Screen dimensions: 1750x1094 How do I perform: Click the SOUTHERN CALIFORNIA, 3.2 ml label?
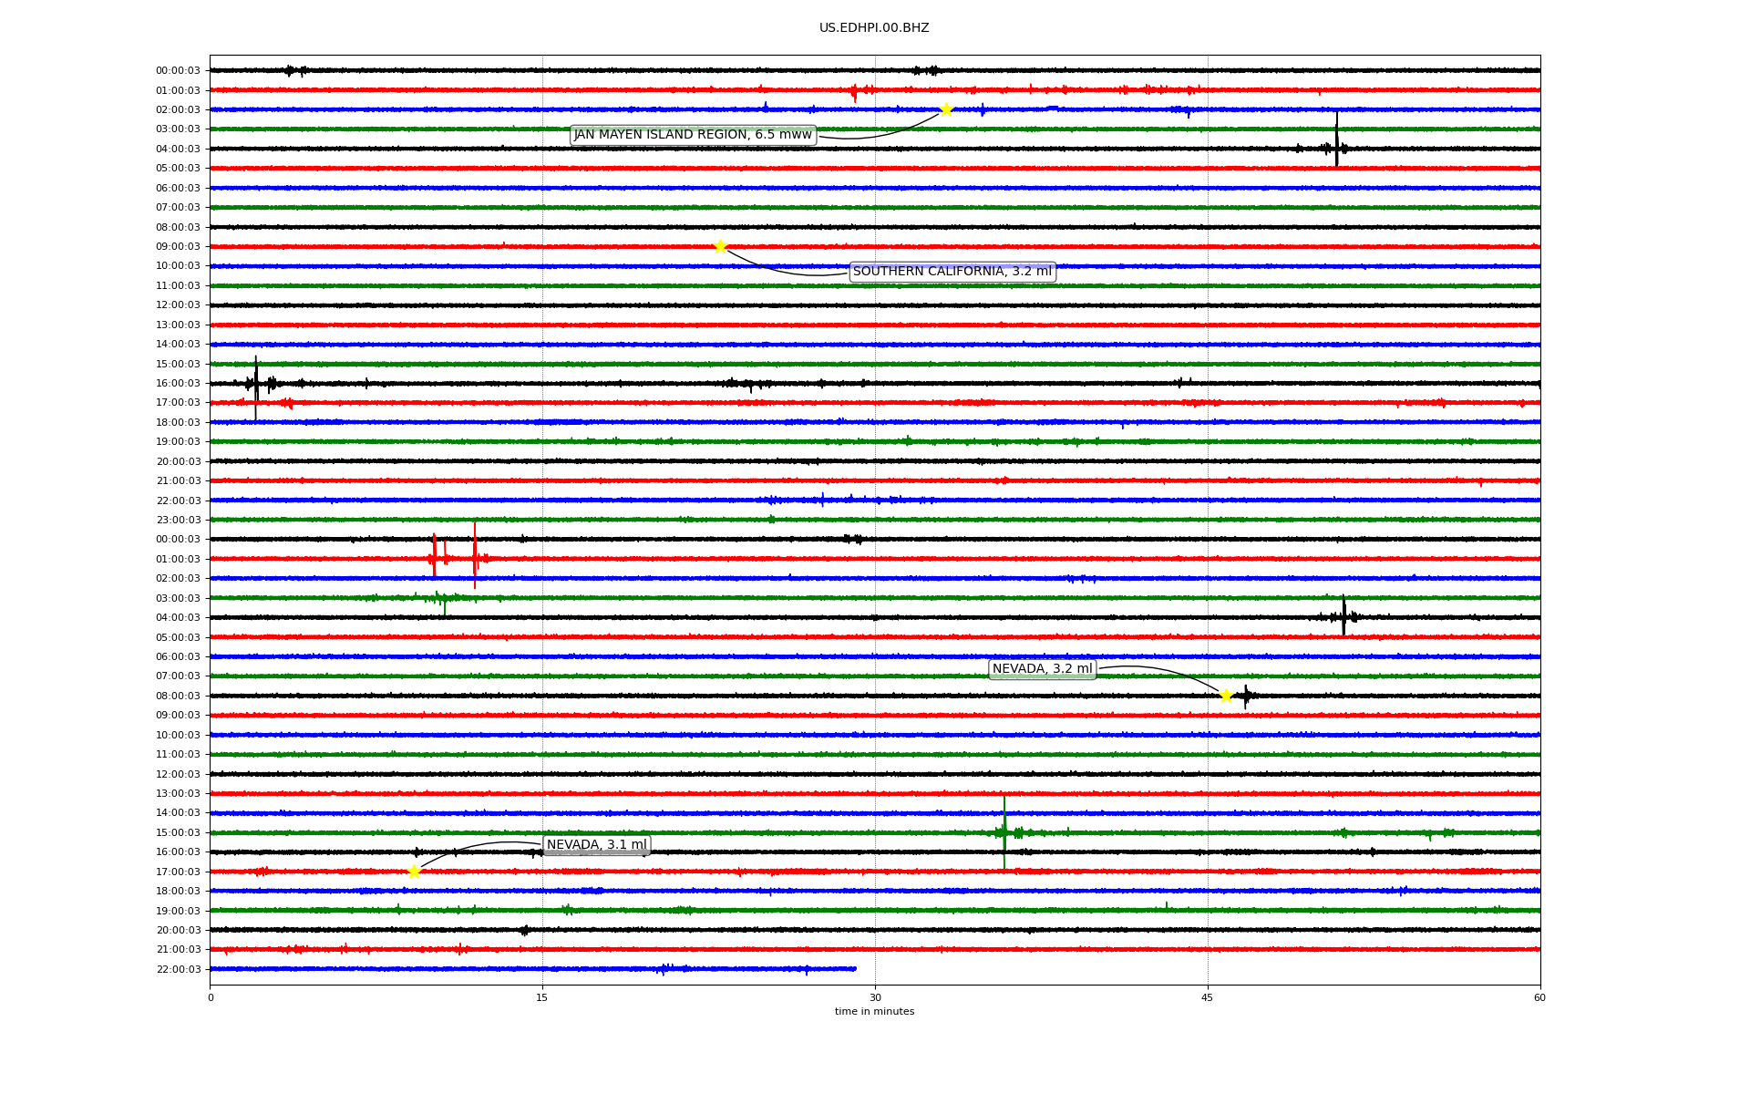[952, 272]
